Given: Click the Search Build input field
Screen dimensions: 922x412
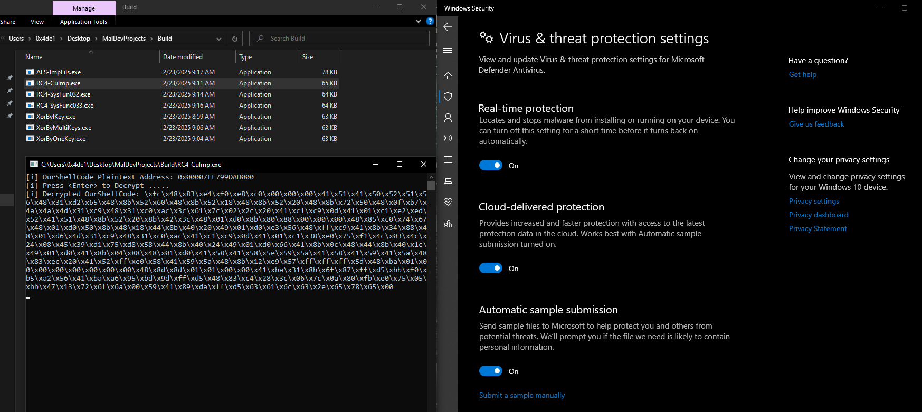Looking at the screenshot, I should [x=339, y=39].
